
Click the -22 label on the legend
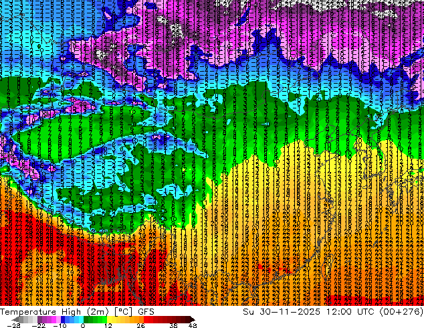[39, 325]
